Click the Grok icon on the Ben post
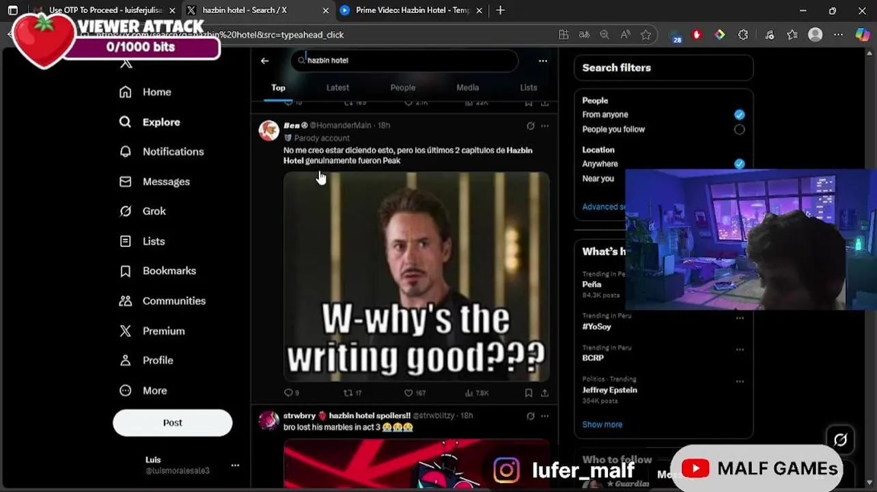Image resolution: width=877 pixels, height=492 pixels. (530, 126)
